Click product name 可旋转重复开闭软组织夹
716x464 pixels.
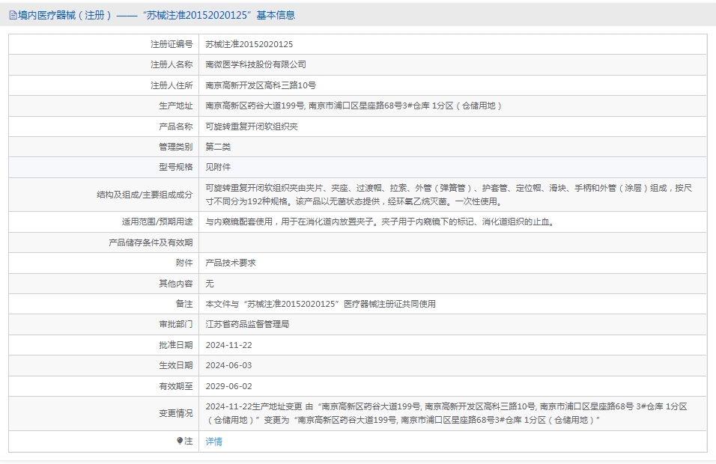click(x=251, y=126)
